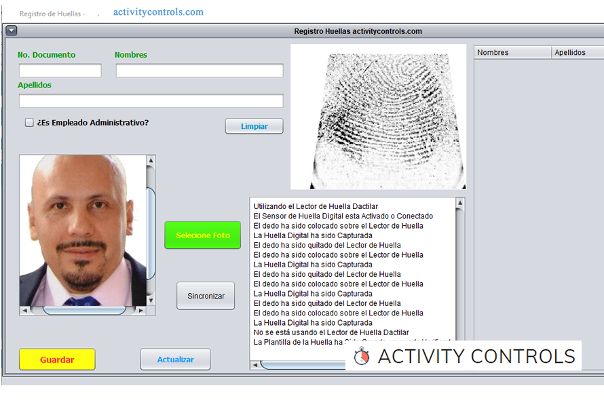
Task: Focus the Apellidos input field
Action: coord(151,101)
